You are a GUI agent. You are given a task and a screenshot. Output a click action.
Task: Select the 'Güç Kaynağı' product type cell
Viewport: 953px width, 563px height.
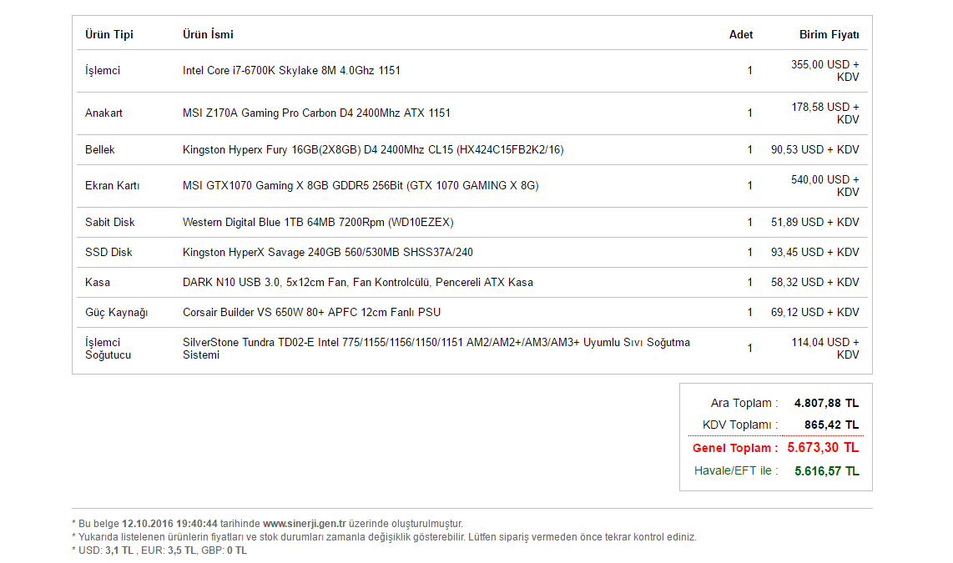116,312
